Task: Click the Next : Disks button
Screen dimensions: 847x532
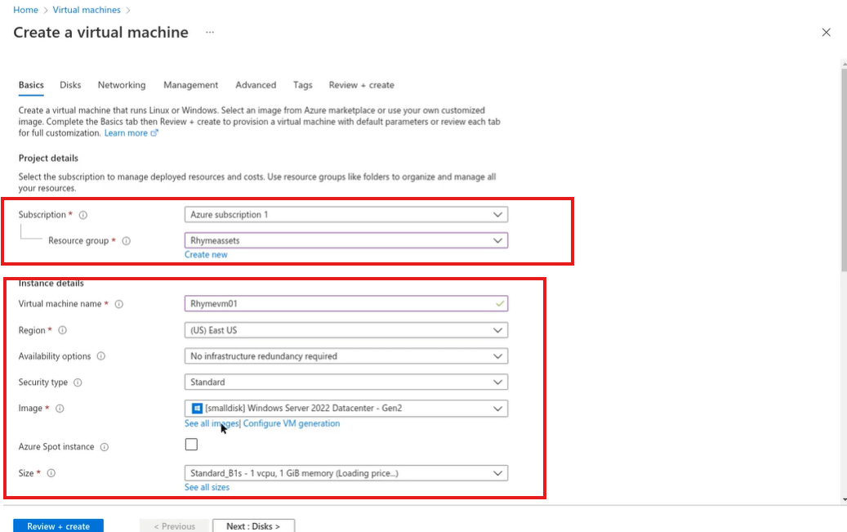Action: [x=253, y=526]
